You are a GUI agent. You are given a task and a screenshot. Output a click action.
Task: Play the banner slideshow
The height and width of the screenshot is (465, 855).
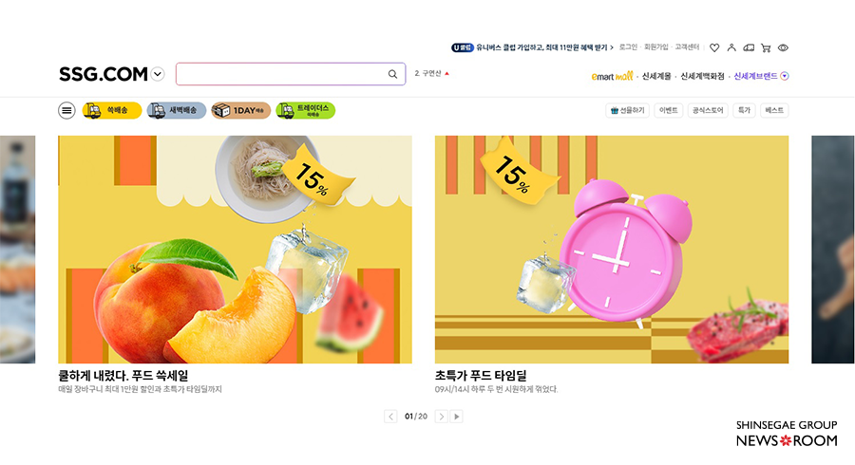click(456, 417)
